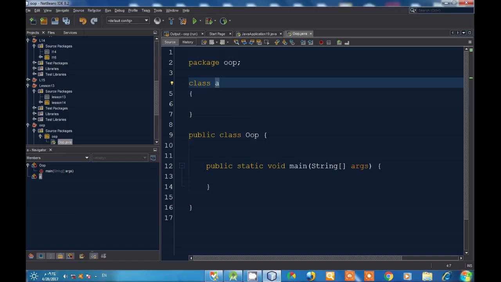The height and width of the screenshot is (282, 501).
Task: Switch to the Services tab
Action: 70,33
